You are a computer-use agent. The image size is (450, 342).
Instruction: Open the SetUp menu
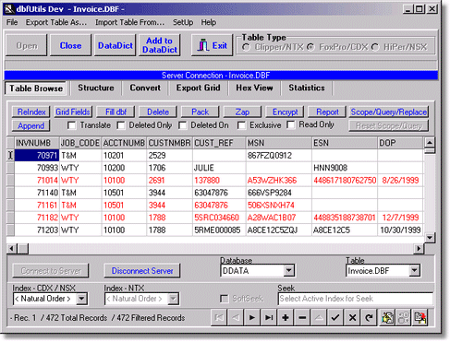[x=183, y=22]
